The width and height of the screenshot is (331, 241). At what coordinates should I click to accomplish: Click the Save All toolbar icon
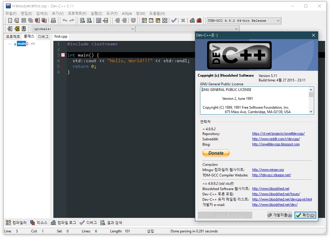click(x=31, y=20)
